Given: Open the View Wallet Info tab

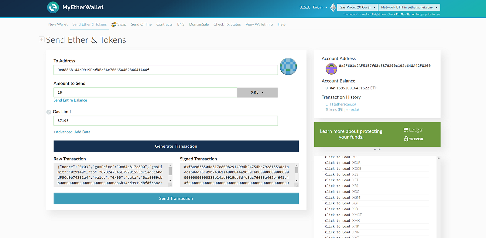Looking at the screenshot, I should [x=259, y=24].
